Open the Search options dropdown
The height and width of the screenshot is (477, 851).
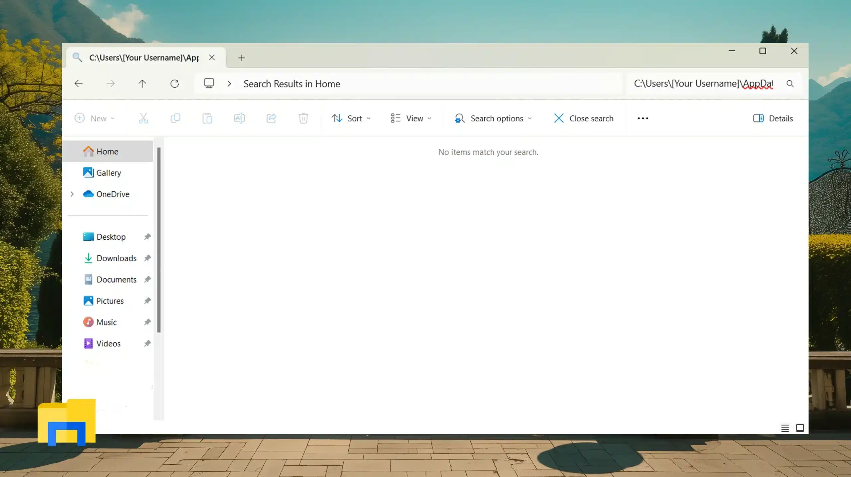click(x=493, y=118)
